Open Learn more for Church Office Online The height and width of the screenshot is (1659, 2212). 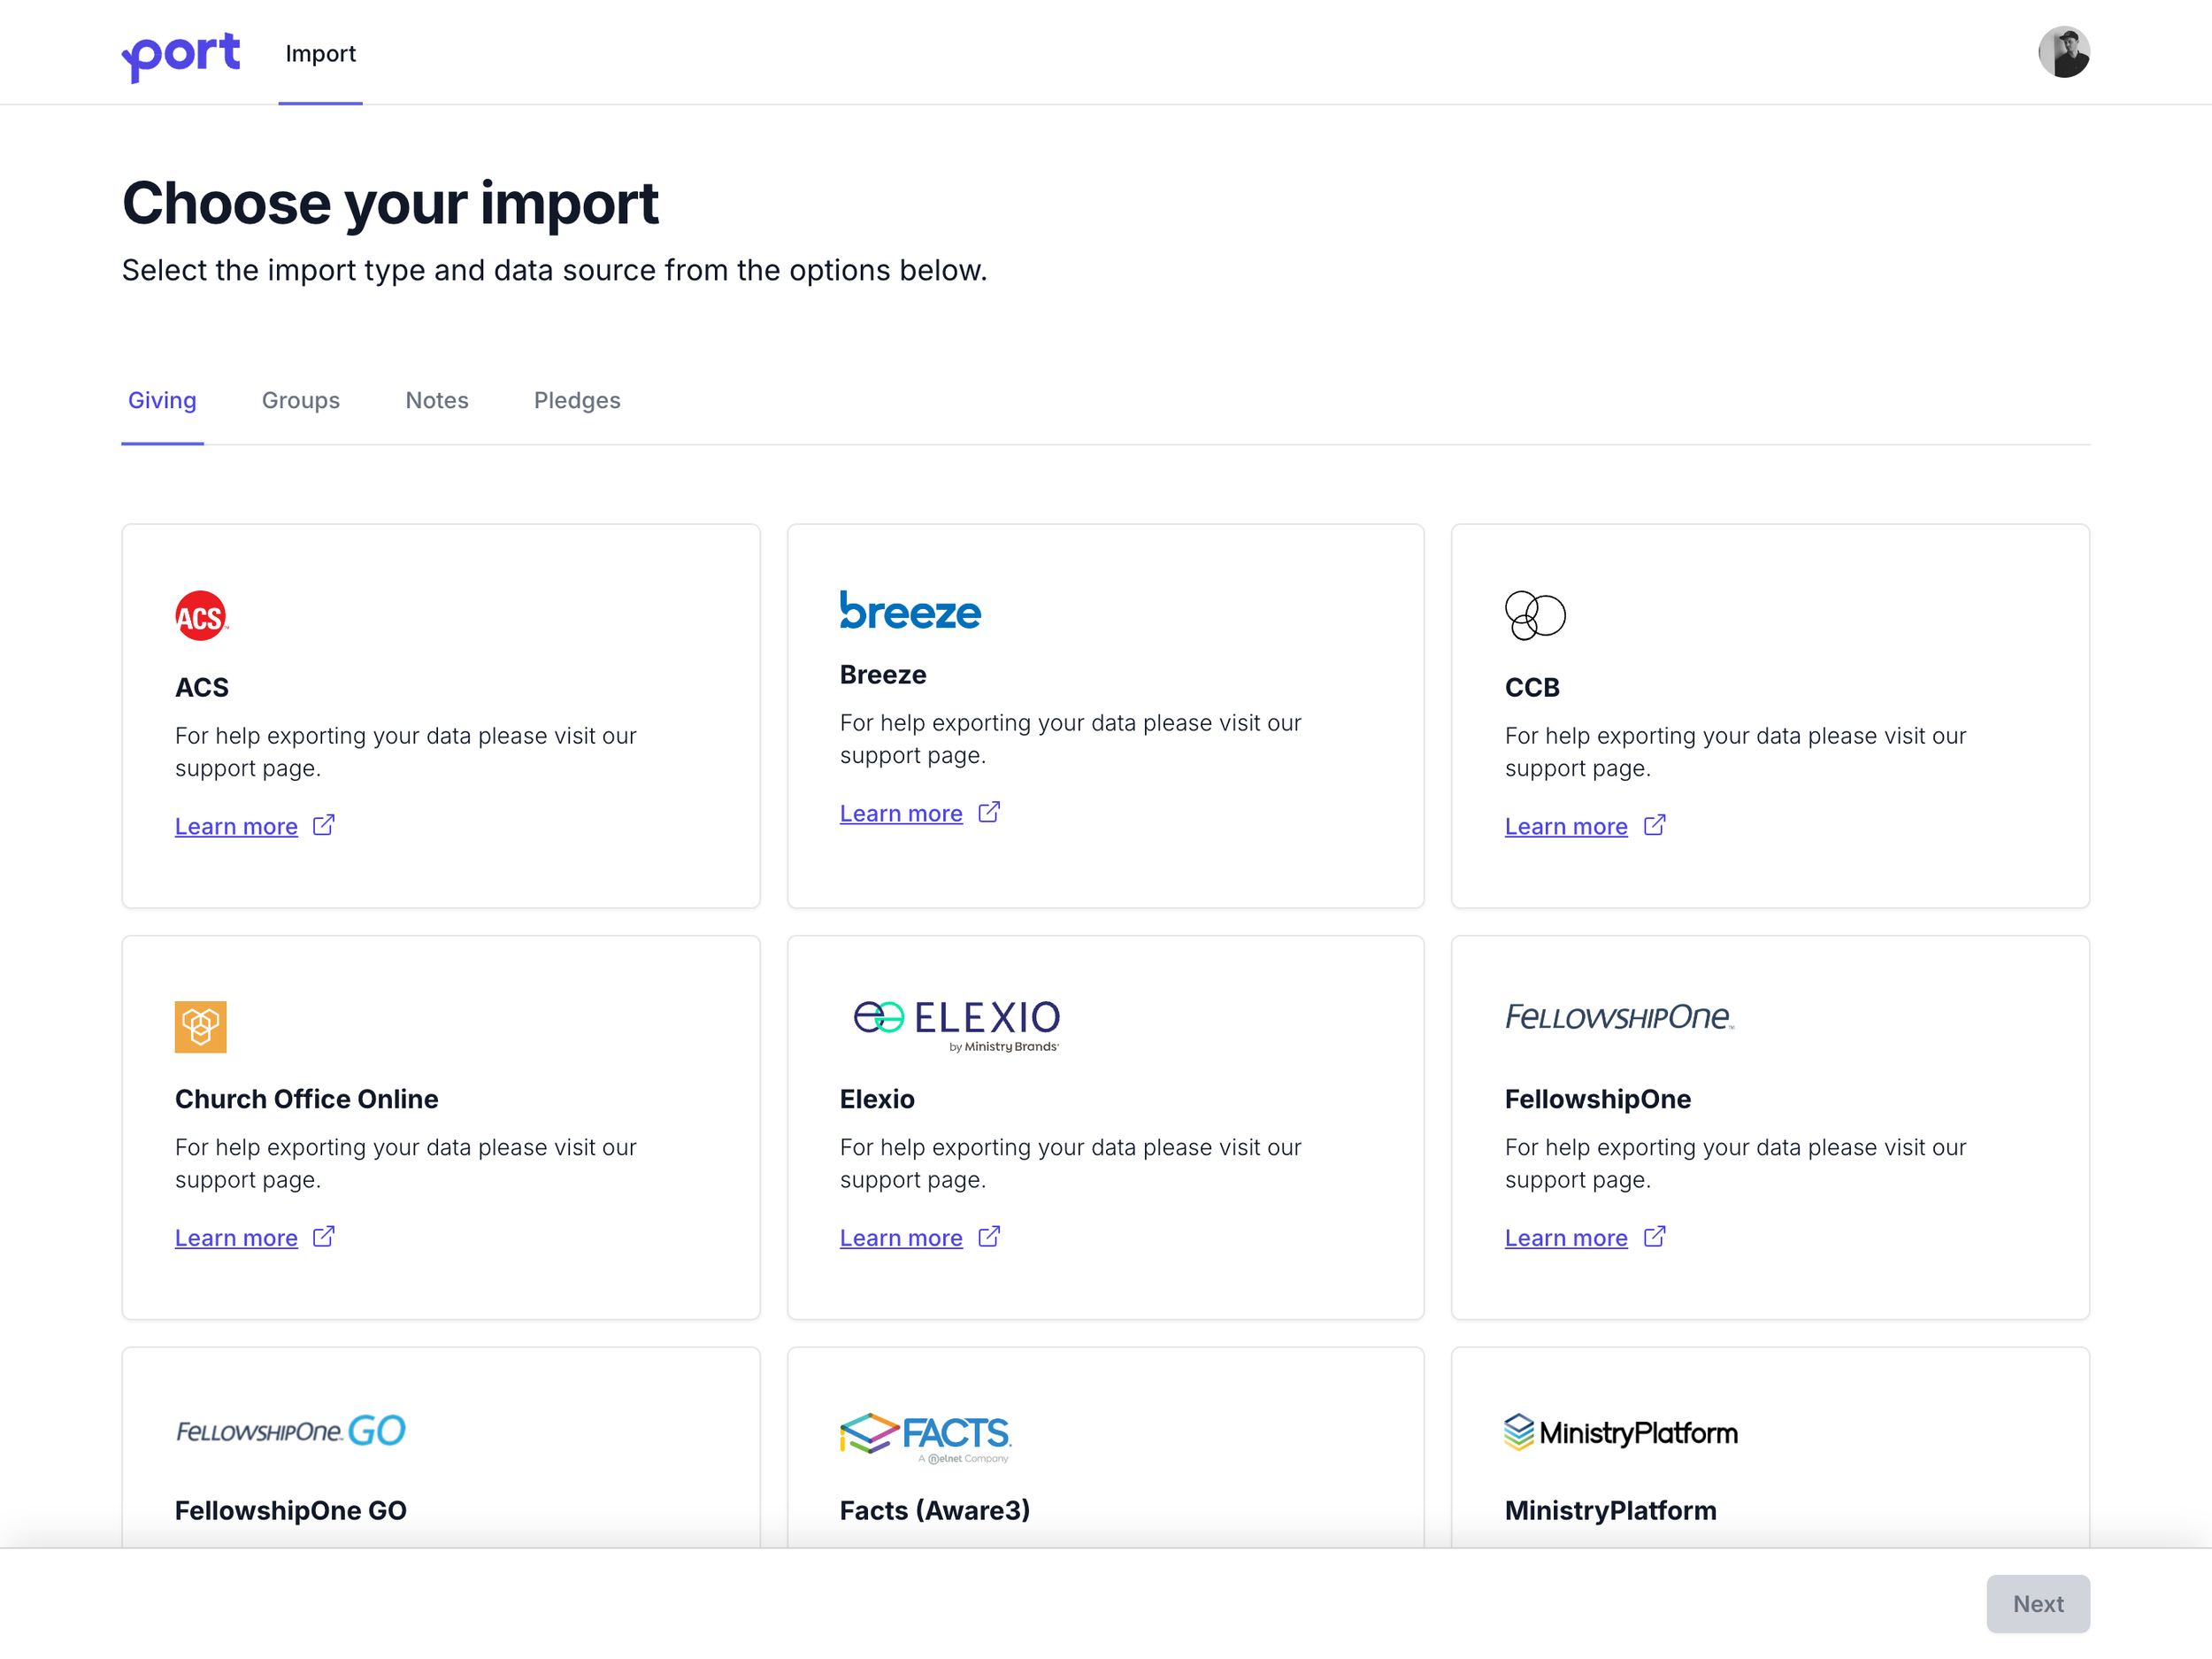pyautogui.click(x=236, y=1238)
